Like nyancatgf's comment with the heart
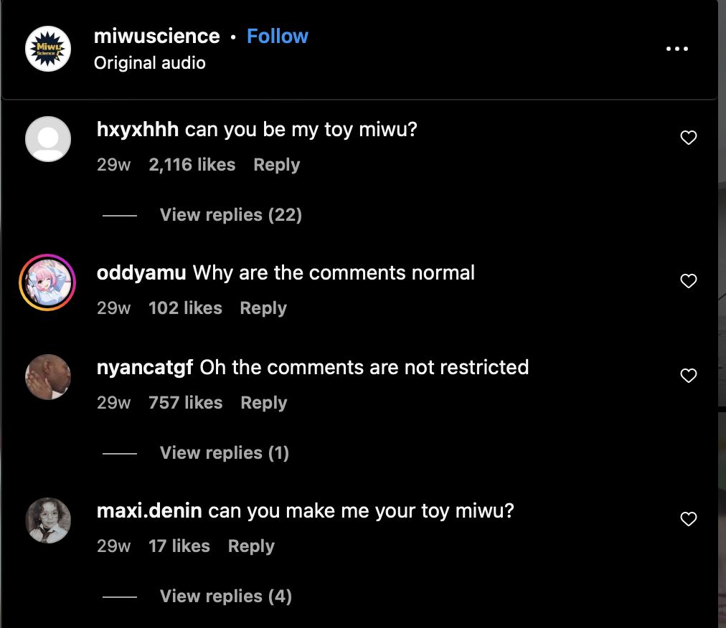Viewport: 726px width, 628px height. [x=689, y=376]
